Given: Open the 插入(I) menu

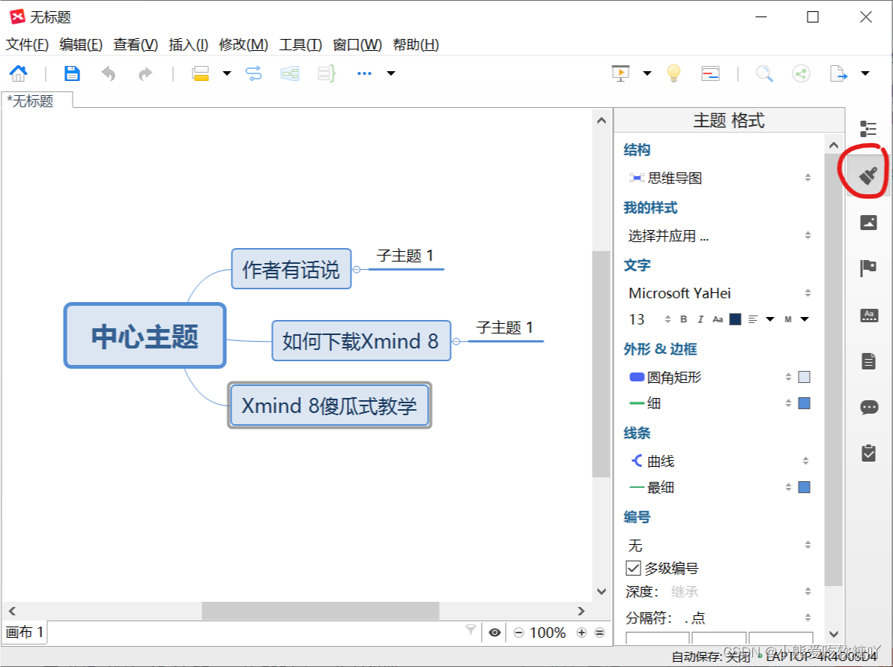Looking at the screenshot, I should [x=189, y=44].
